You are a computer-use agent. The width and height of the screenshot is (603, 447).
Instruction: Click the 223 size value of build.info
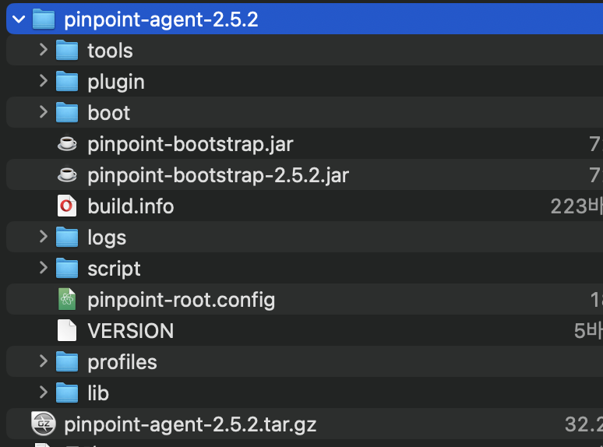(x=569, y=206)
